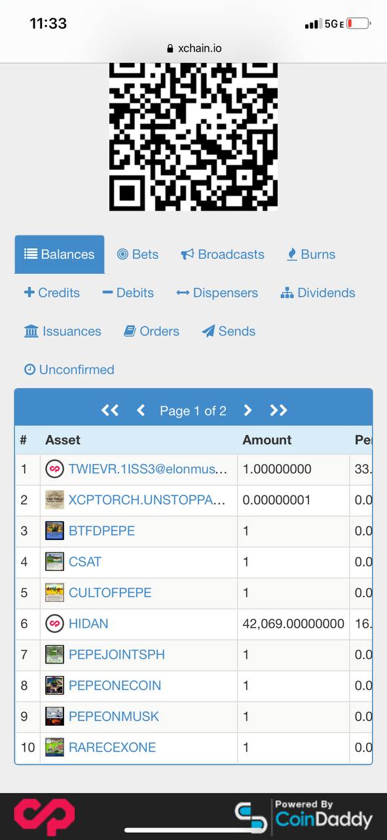This screenshot has width=387, height=840.
Task: Open the CULTOFPEPE asset link
Action: [110, 593]
